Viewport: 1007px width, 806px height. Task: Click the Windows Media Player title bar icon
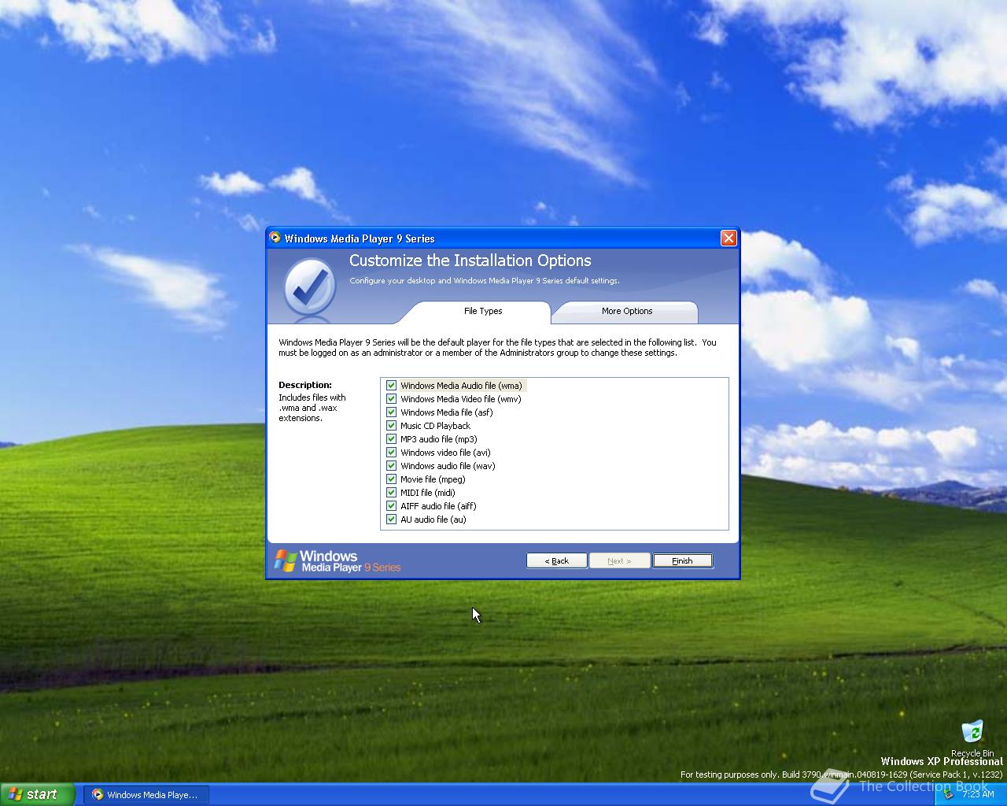[275, 238]
